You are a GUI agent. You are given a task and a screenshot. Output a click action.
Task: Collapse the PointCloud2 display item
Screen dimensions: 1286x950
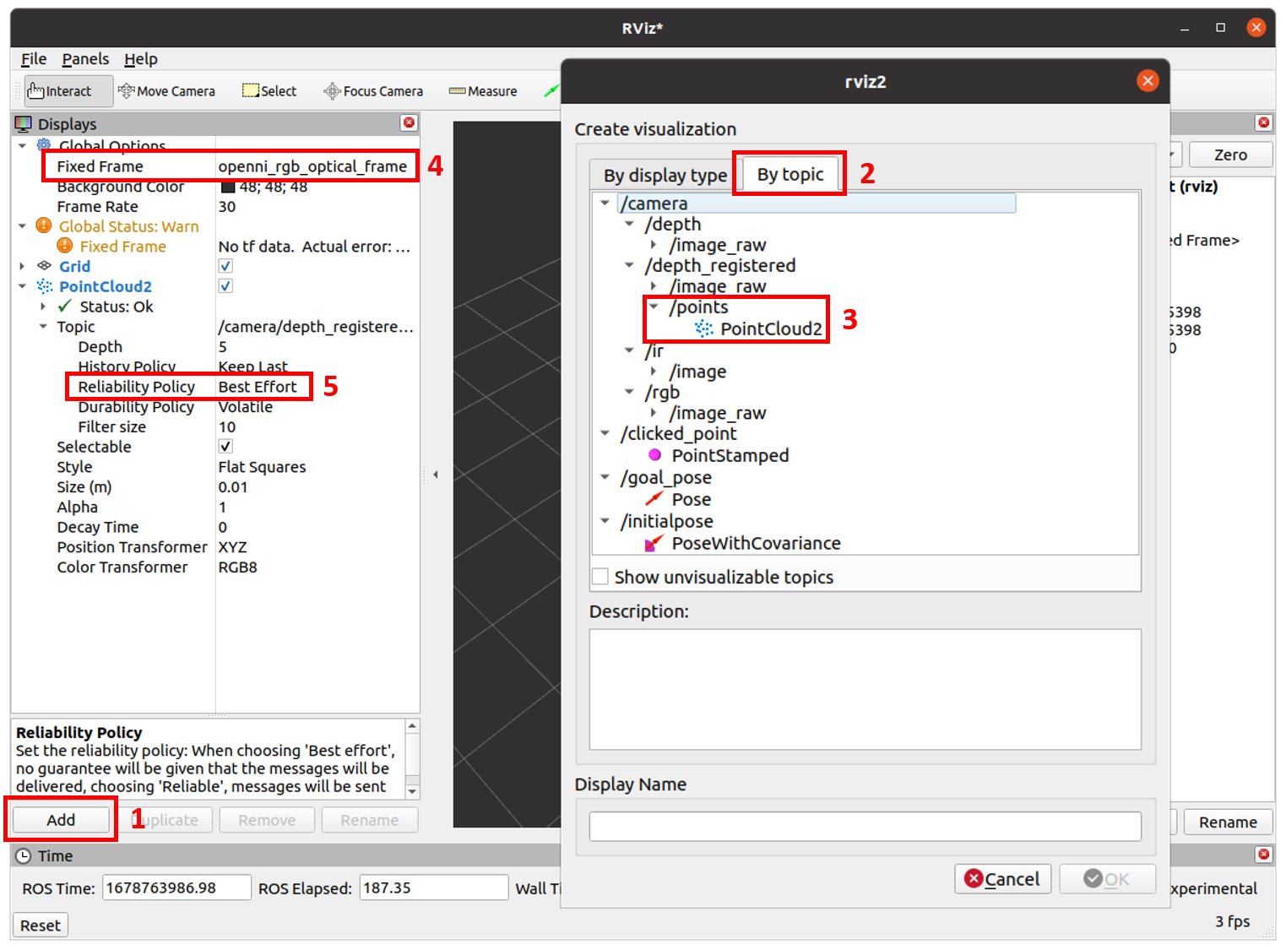pos(23,286)
